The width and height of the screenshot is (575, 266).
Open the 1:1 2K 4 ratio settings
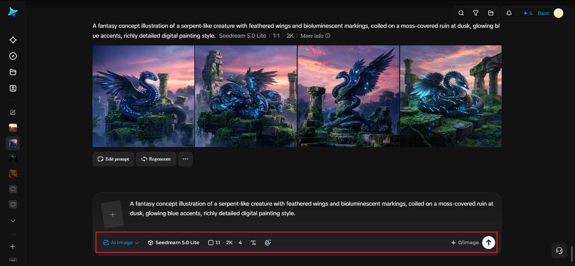pyautogui.click(x=225, y=243)
